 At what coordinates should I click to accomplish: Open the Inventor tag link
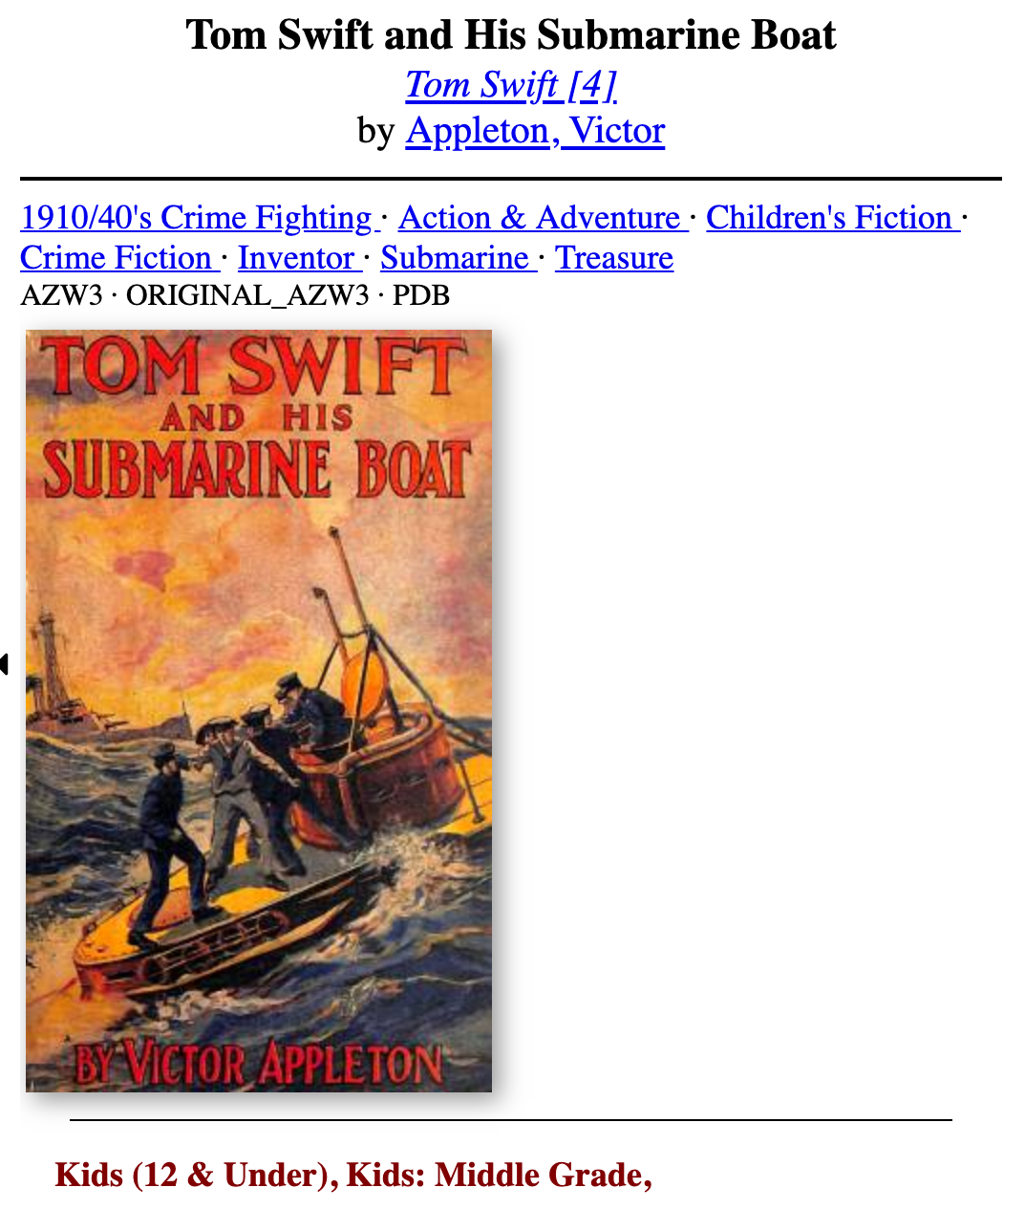tap(300, 258)
